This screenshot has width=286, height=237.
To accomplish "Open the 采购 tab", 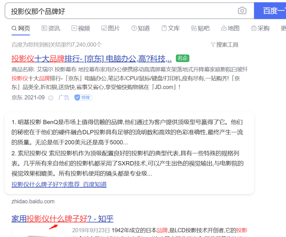I will click(260, 29).
